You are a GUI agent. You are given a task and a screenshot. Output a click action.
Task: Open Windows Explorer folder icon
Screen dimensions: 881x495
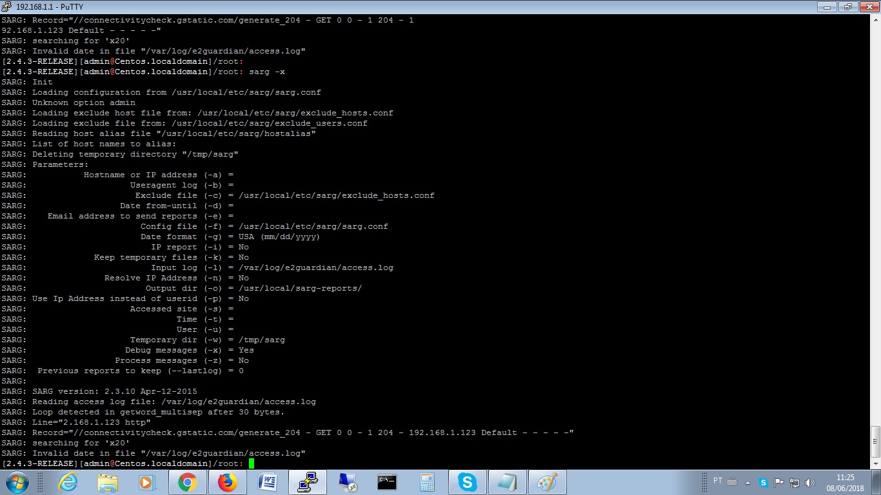click(107, 482)
